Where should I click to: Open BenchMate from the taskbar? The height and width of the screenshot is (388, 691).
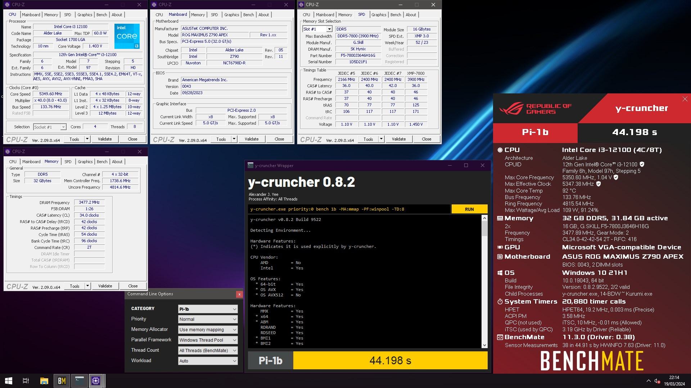point(62,381)
